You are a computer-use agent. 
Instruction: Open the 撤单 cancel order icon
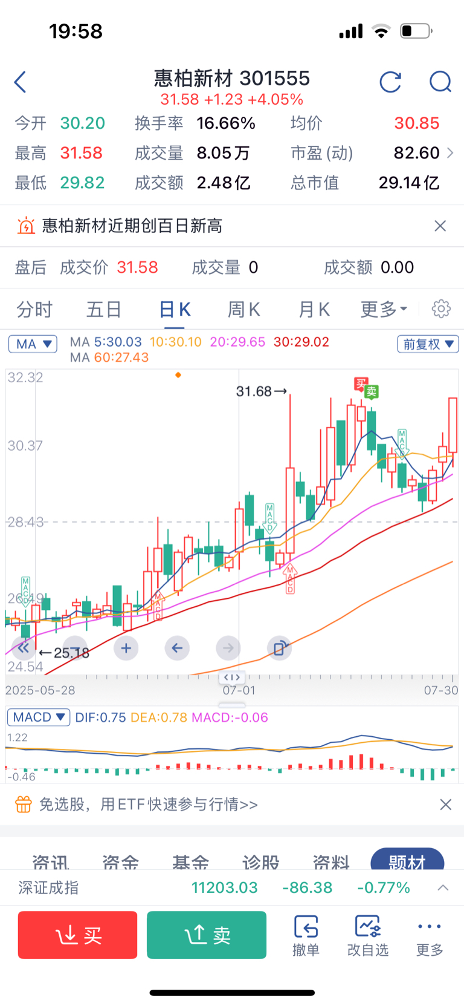click(306, 935)
